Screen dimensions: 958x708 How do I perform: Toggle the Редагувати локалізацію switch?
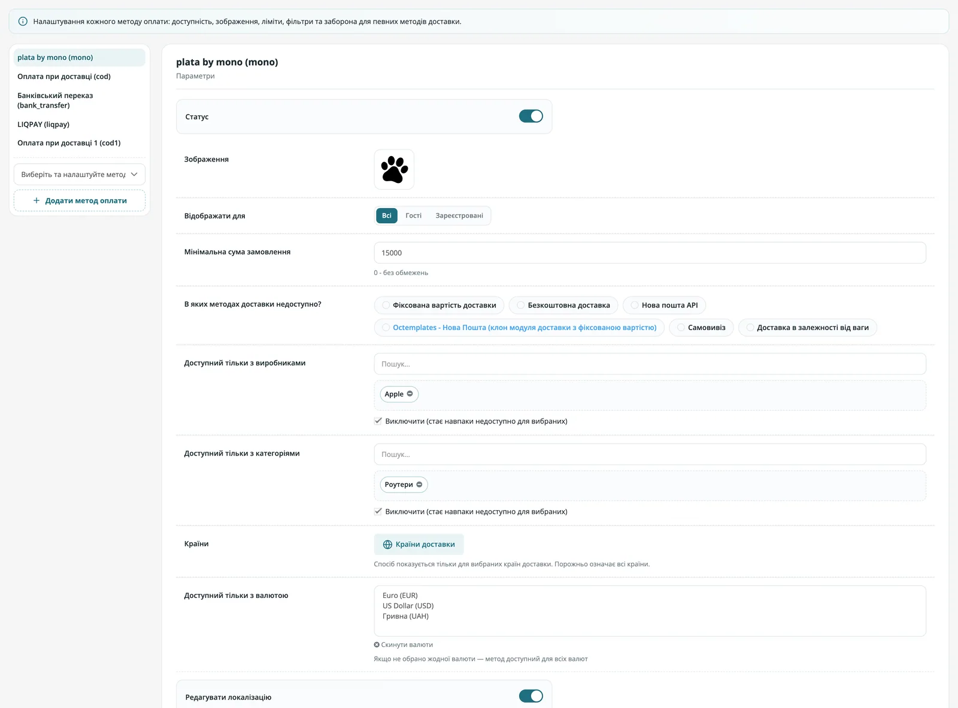pos(531,696)
